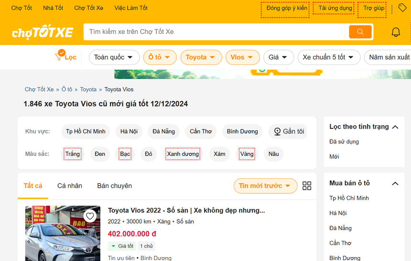
Task: Click the price tag icon in top bar
Action: click(402, 8)
